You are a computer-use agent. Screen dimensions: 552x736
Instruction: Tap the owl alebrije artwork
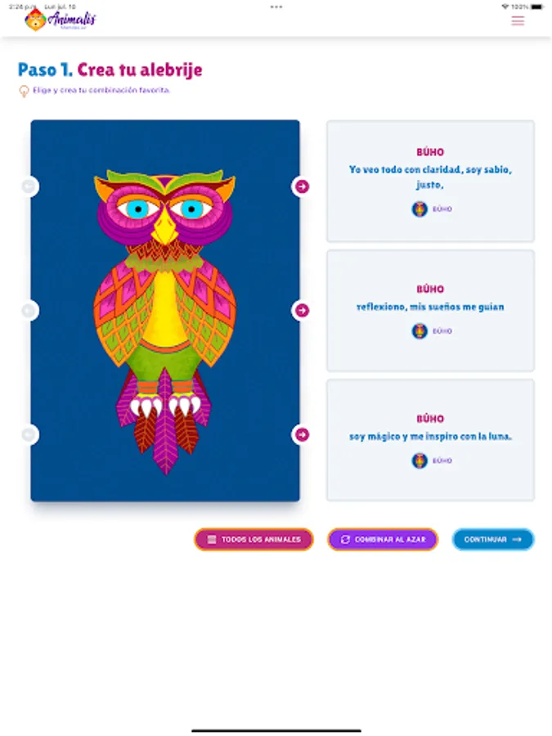(164, 321)
